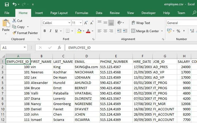Toggle Bold formatting
This screenshot has height=123, width=197.
tap(45, 31)
